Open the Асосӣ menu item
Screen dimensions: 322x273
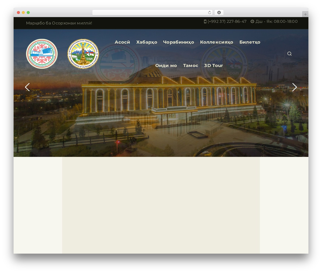tap(122, 42)
